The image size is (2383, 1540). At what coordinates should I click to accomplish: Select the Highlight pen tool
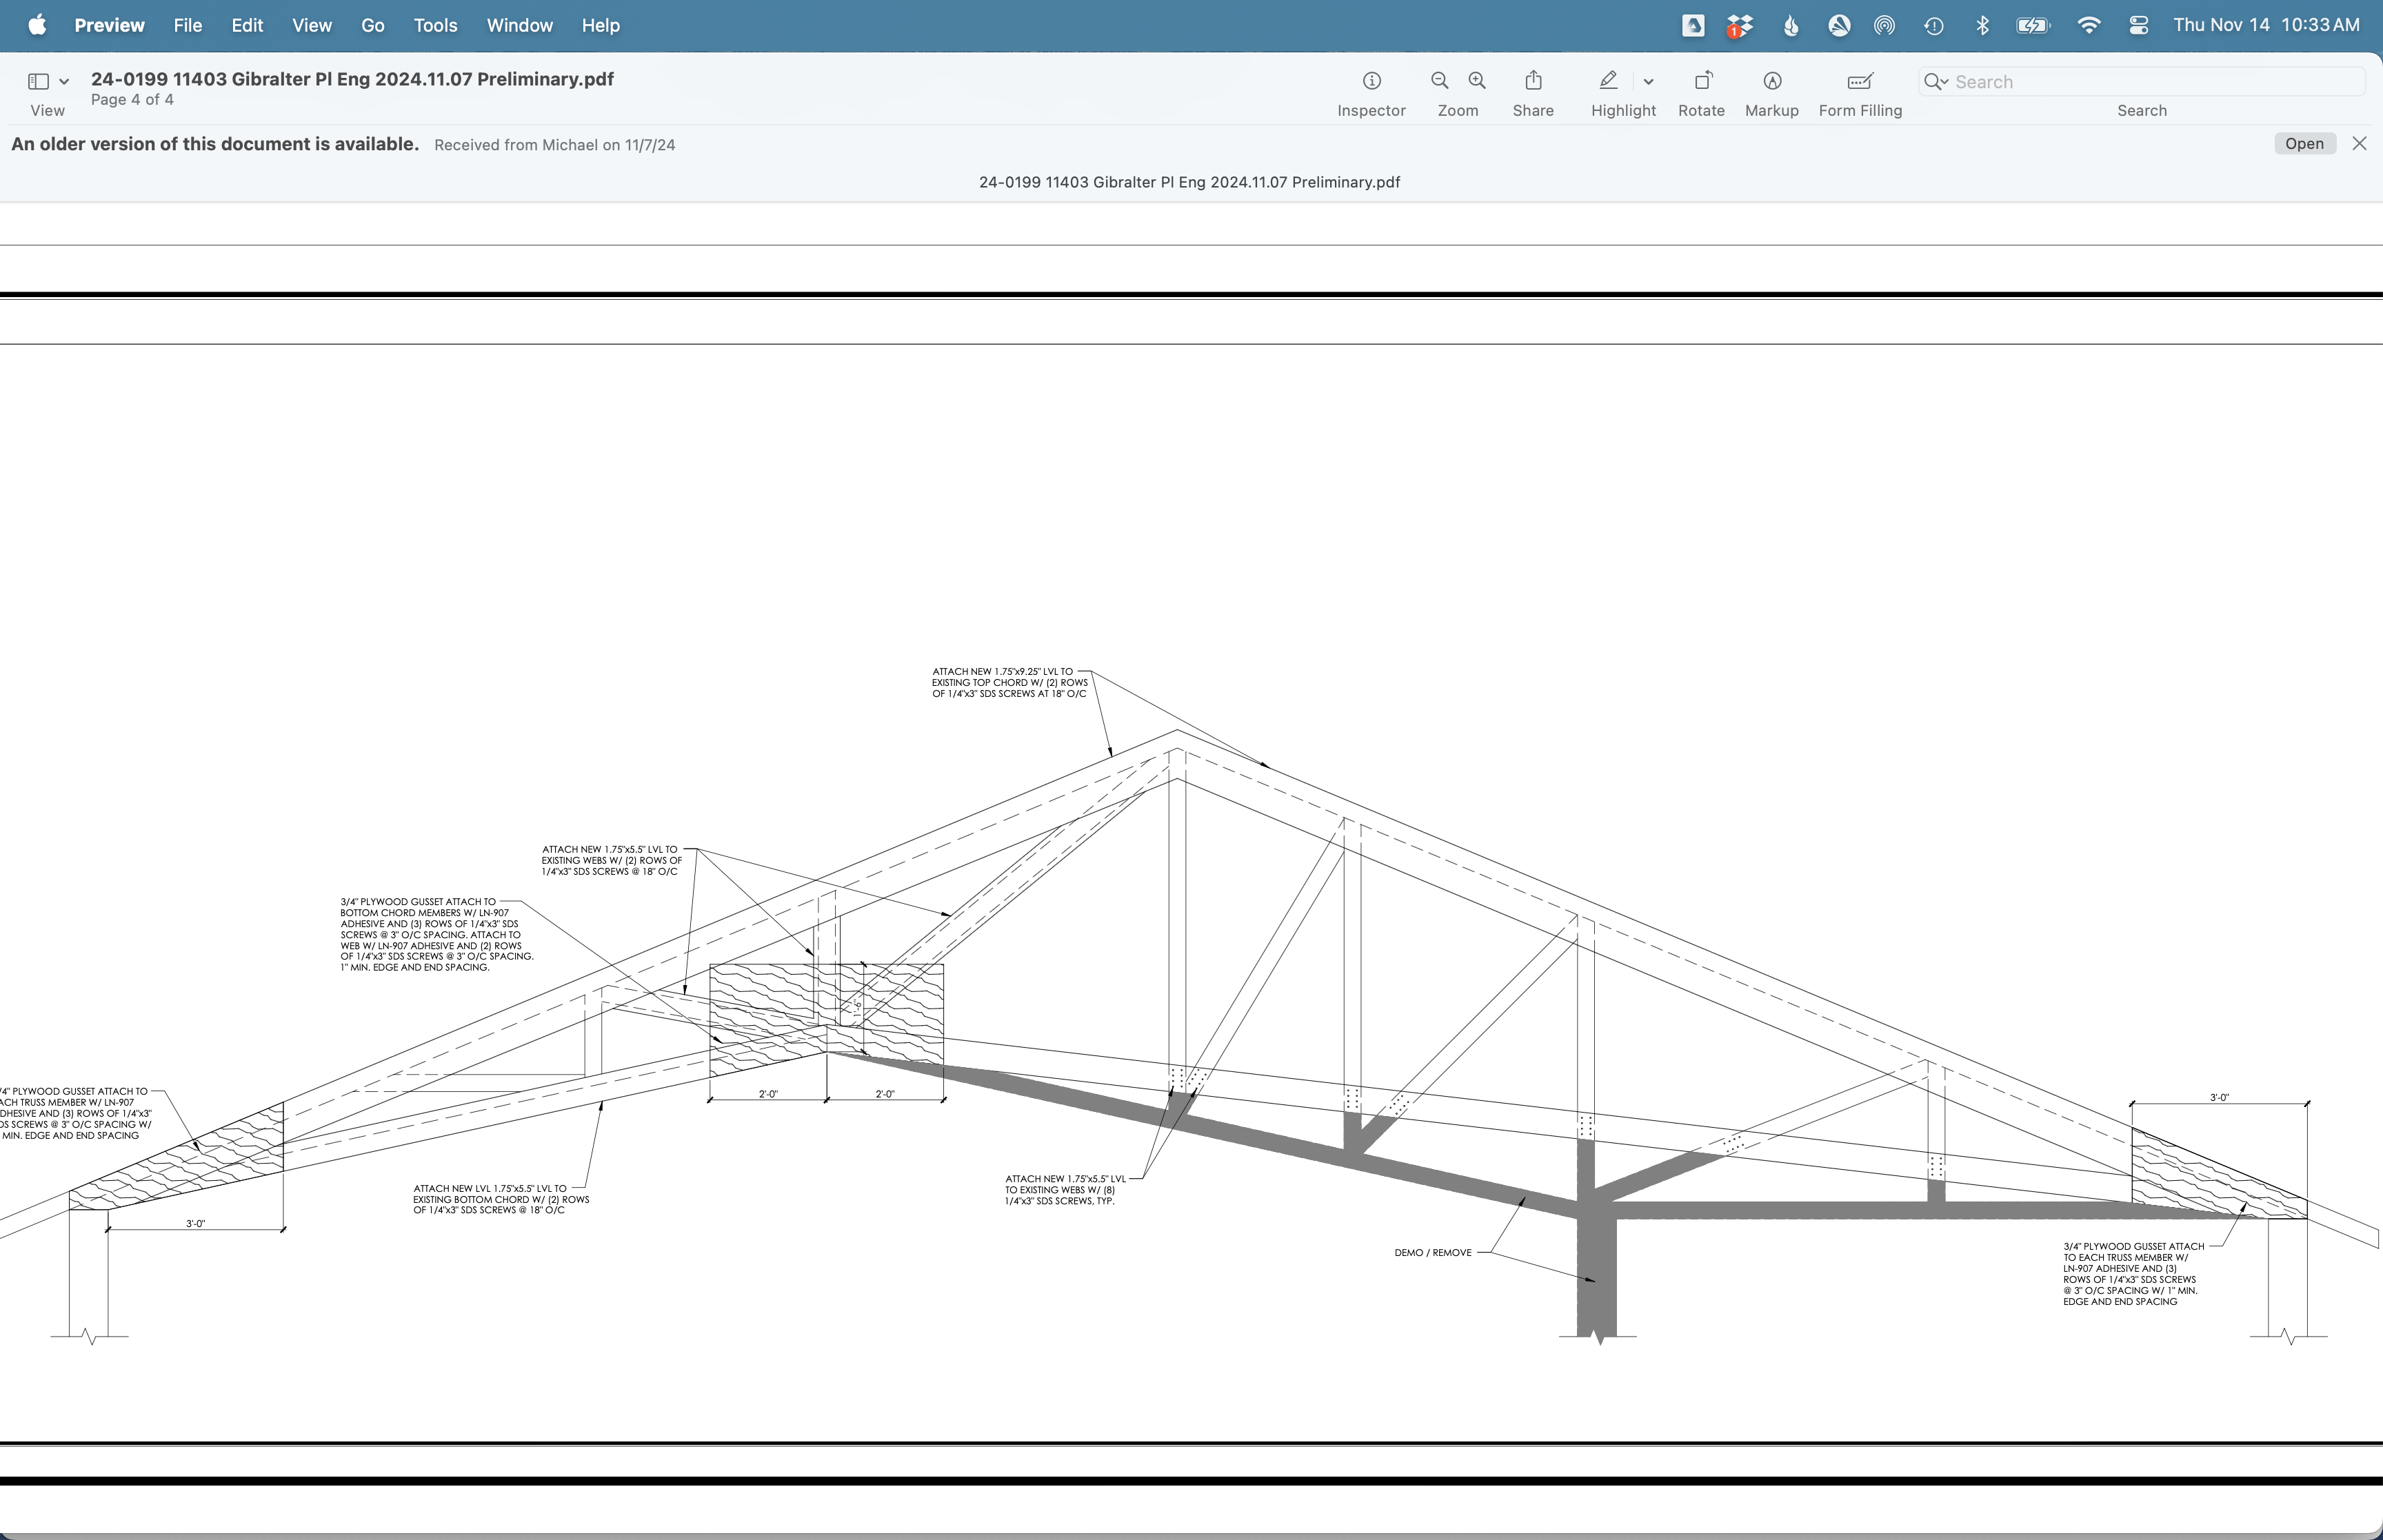(x=1608, y=81)
